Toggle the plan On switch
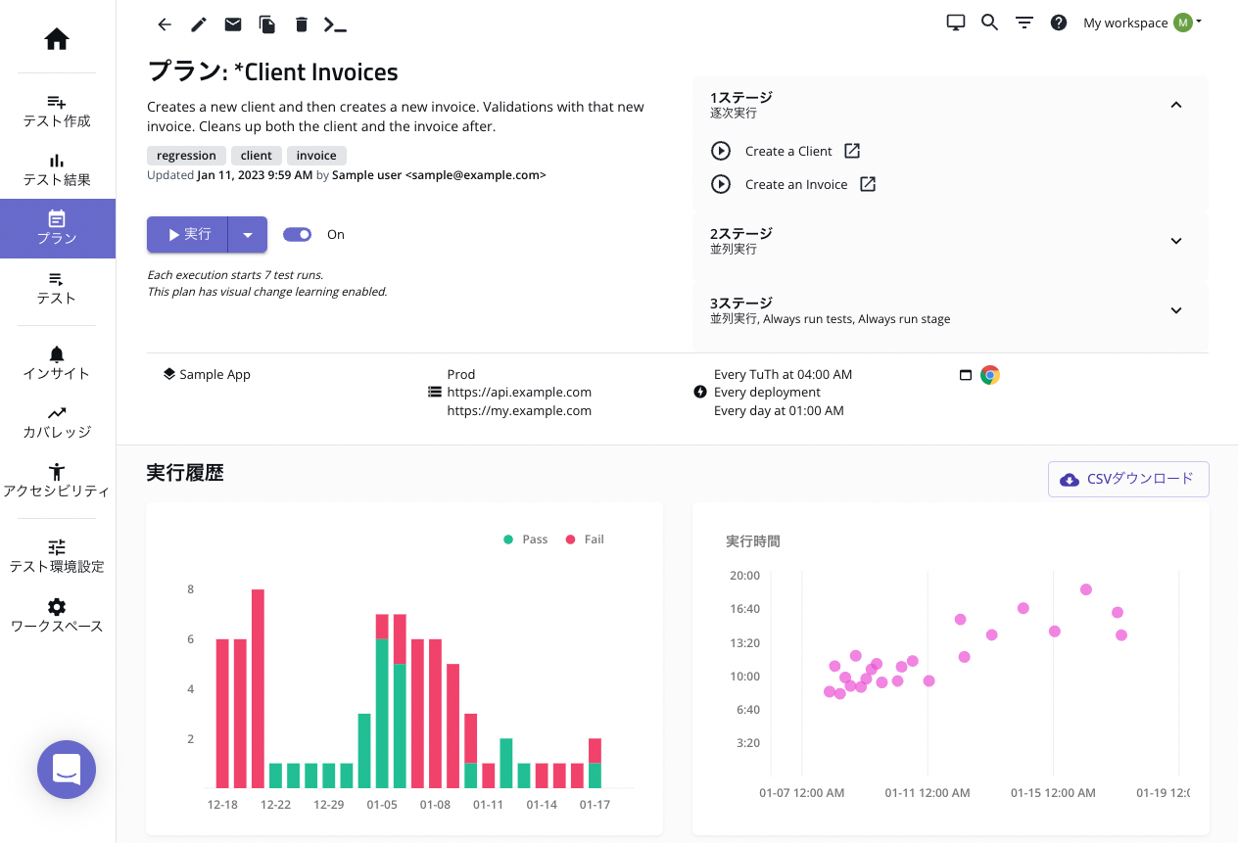 [x=297, y=234]
